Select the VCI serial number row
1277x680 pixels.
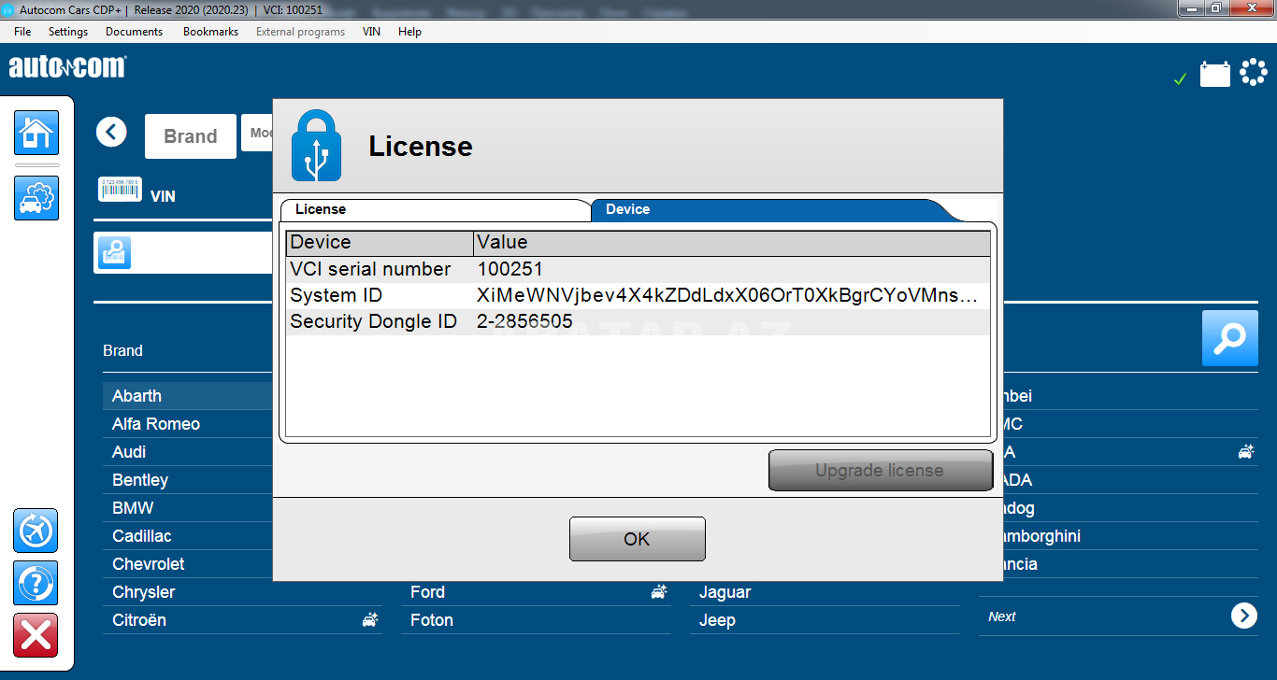click(638, 269)
